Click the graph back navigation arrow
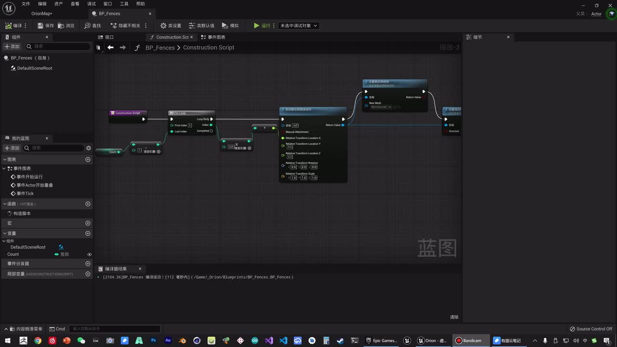This screenshot has width=617, height=347. 110,47
